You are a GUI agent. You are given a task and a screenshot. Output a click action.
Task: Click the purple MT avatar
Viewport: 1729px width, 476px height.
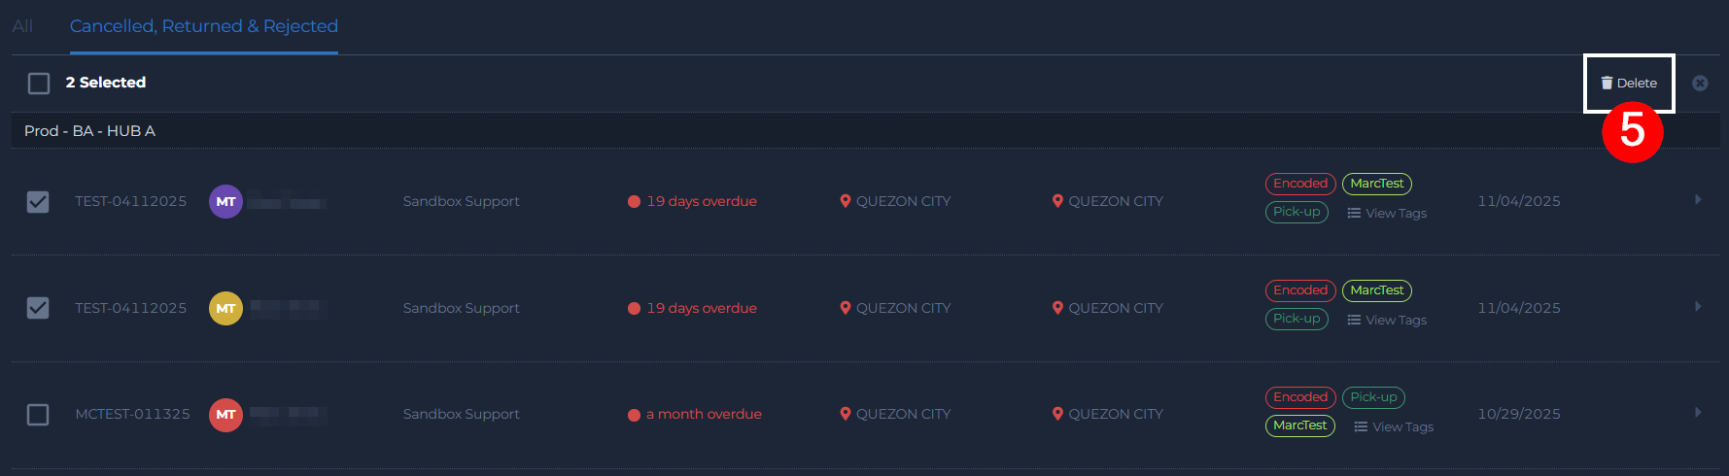coord(225,202)
